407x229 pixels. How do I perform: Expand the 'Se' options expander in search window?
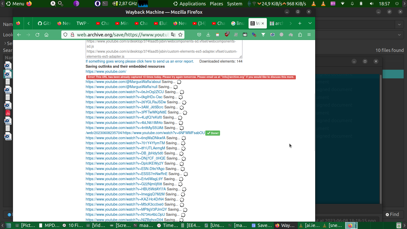[x=5, y=44]
